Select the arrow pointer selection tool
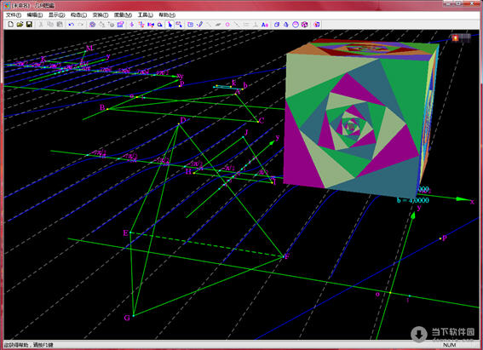Screen dimensions: 483x350 coord(170,25)
